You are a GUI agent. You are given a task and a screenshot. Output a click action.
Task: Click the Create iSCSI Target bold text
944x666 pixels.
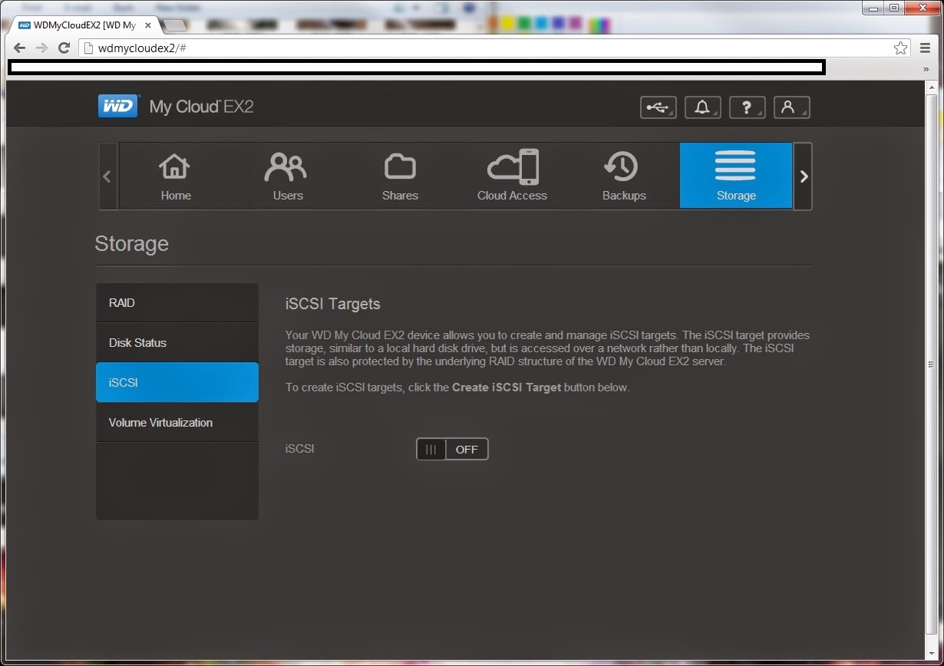click(x=507, y=387)
